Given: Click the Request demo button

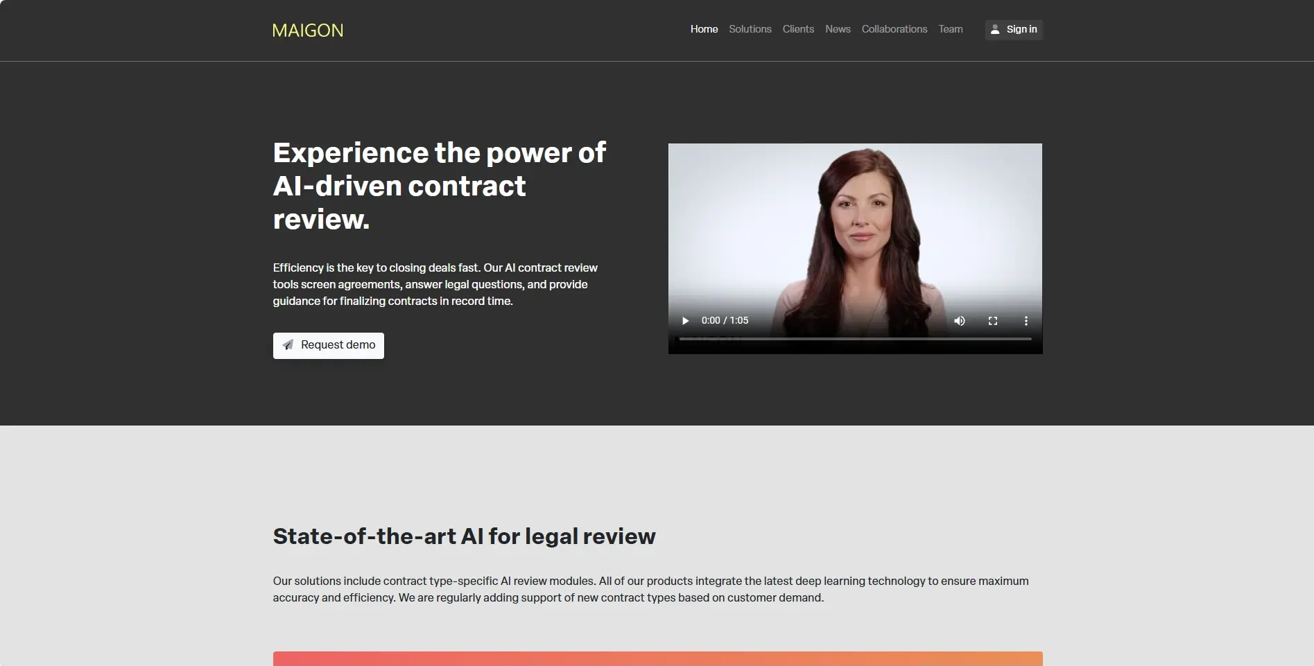Looking at the screenshot, I should point(329,345).
